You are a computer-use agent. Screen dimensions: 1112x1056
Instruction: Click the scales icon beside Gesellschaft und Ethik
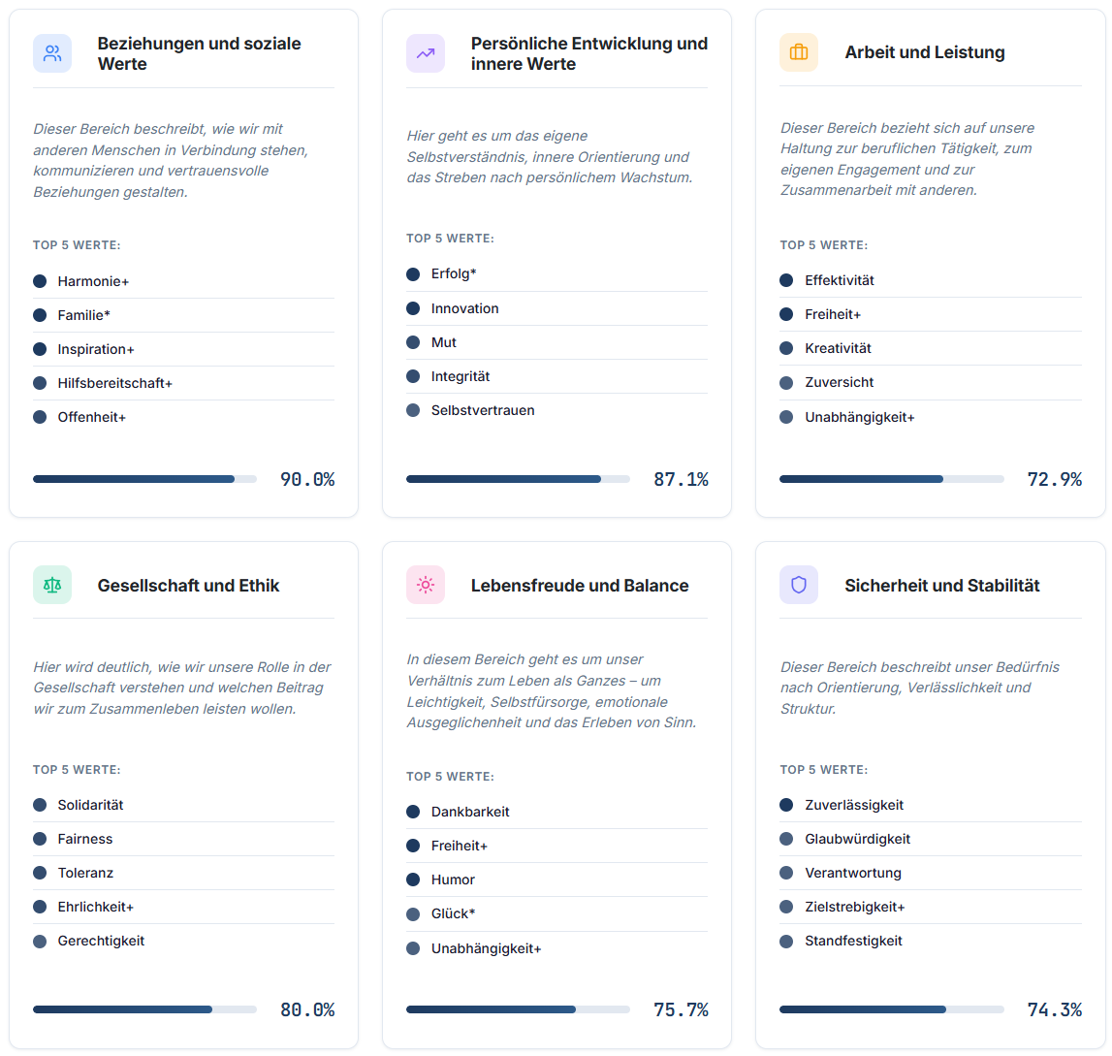[x=52, y=586]
